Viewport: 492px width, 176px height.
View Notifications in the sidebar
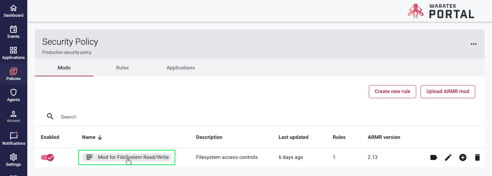[13, 138]
